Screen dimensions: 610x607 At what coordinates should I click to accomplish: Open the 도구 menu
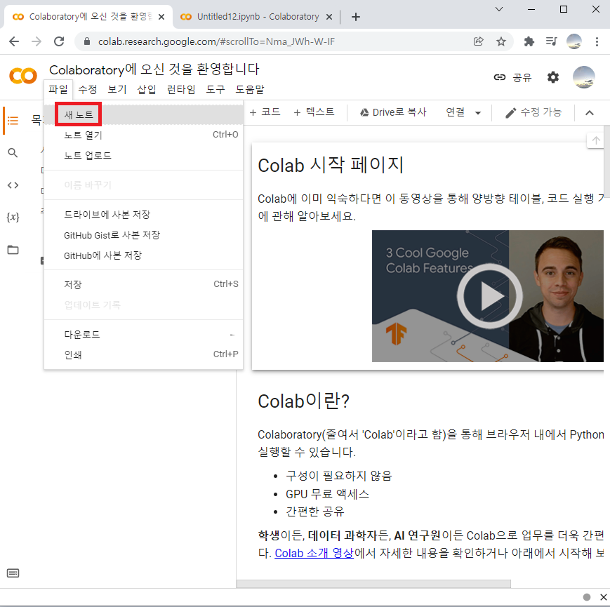(215, 89)
